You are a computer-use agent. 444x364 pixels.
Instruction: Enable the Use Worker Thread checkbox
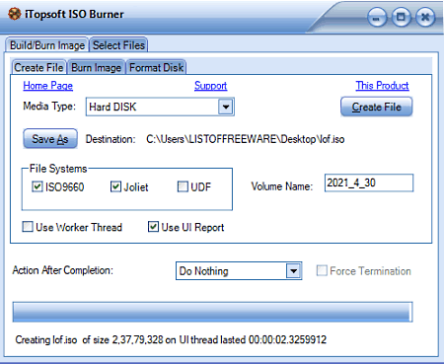28,227
